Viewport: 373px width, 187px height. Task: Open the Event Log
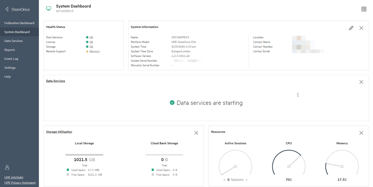[11, 59]
